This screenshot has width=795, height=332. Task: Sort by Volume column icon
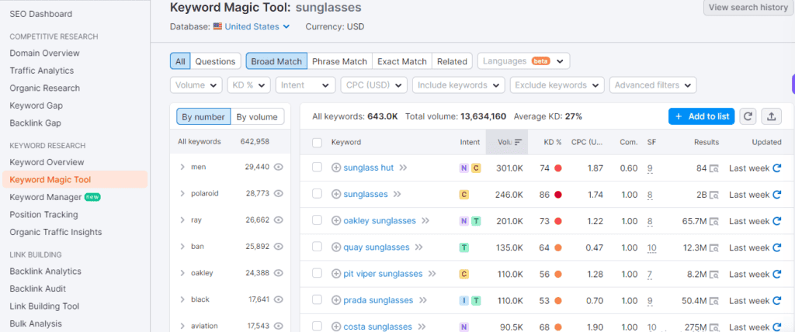518,142
